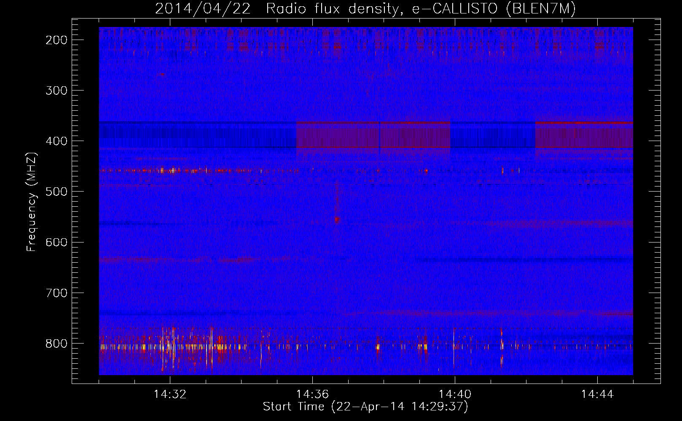
Task: Click the 700 frequency tick label
Action: [56, 293]
